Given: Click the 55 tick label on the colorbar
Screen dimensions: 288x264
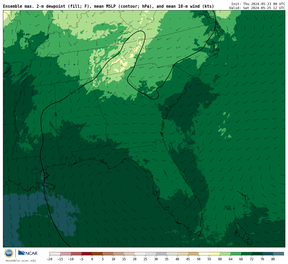Looking at the screenshot, I should point(209,259).
